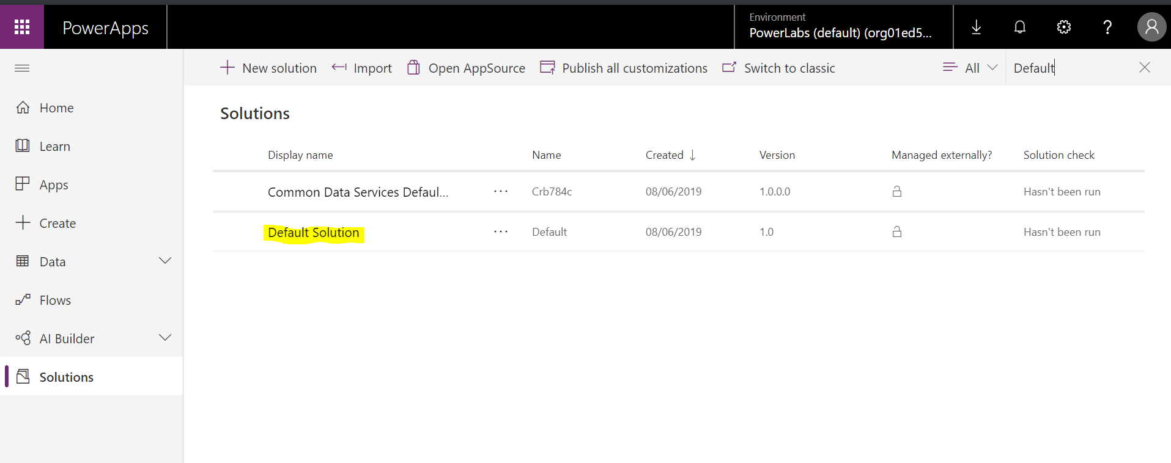This screenshot has width=1171, height=463.
Task: Click Data label in sidebar
Action: (53, 261)
